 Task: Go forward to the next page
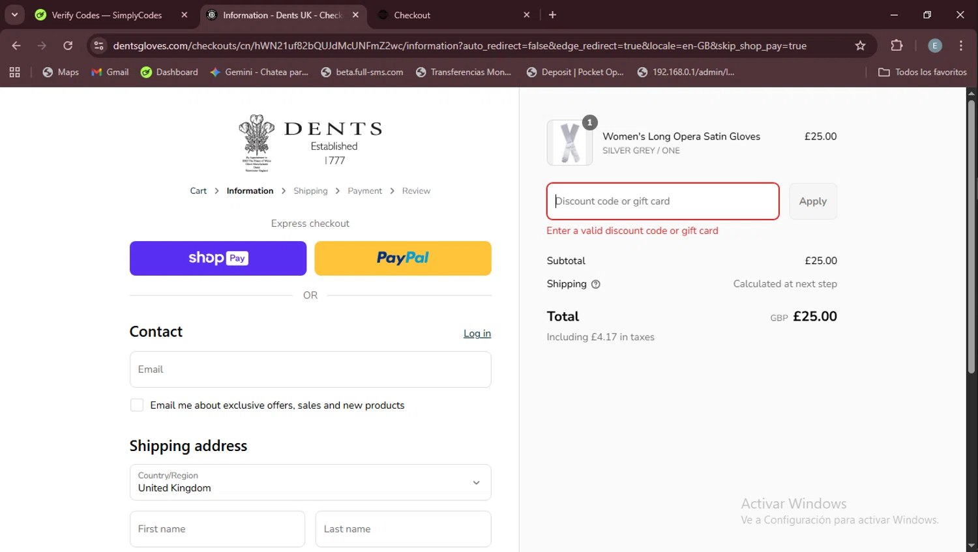click(x=42, y=46)
